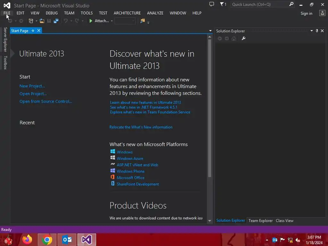Image resolution: width=328 pixels, height=246 pixels.
Task: Click the Navigate Forward toolbar icon
Action: pos(21,21)
